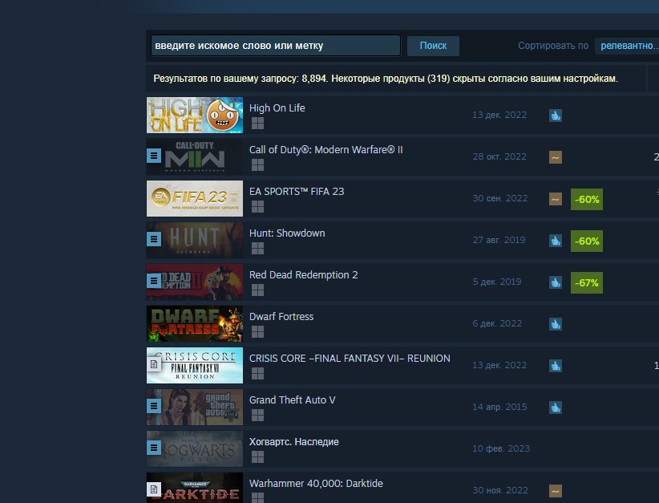Click the wishlist marker on Hunt: Showdown thumbnail

click(154, 239)
